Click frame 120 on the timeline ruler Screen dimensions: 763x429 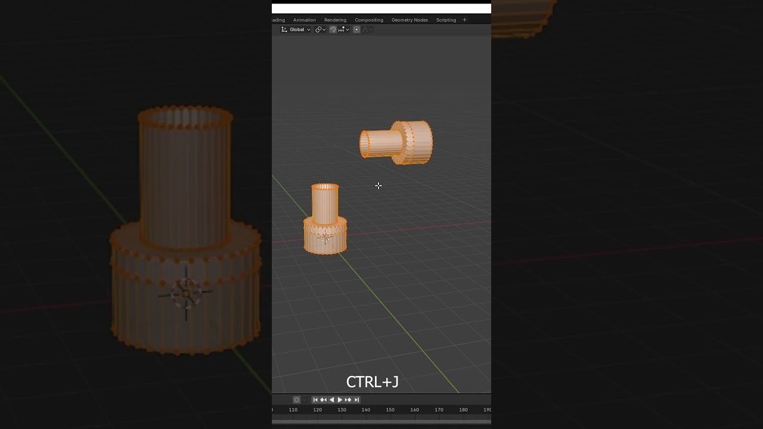[317, 410]
